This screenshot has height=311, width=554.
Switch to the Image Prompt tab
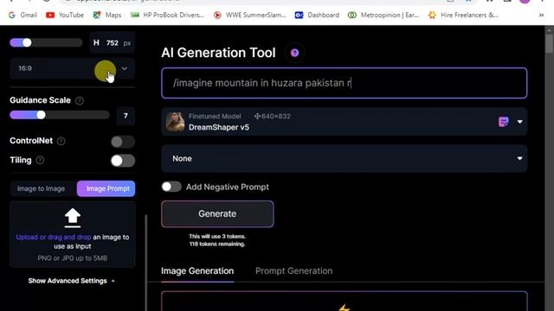(x=106, y=188)
